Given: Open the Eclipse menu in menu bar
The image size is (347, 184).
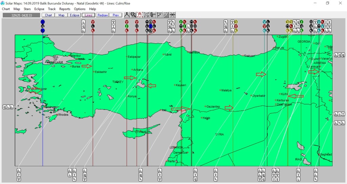Looking at the screenshot, I should (39, 9).
